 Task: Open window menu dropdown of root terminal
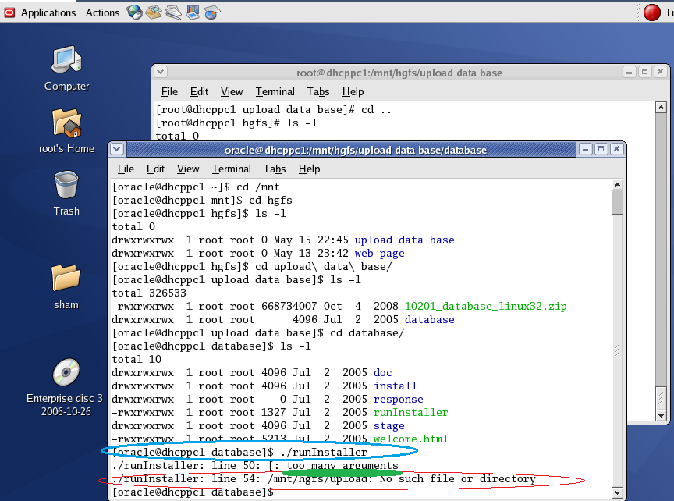pos(160,72)
